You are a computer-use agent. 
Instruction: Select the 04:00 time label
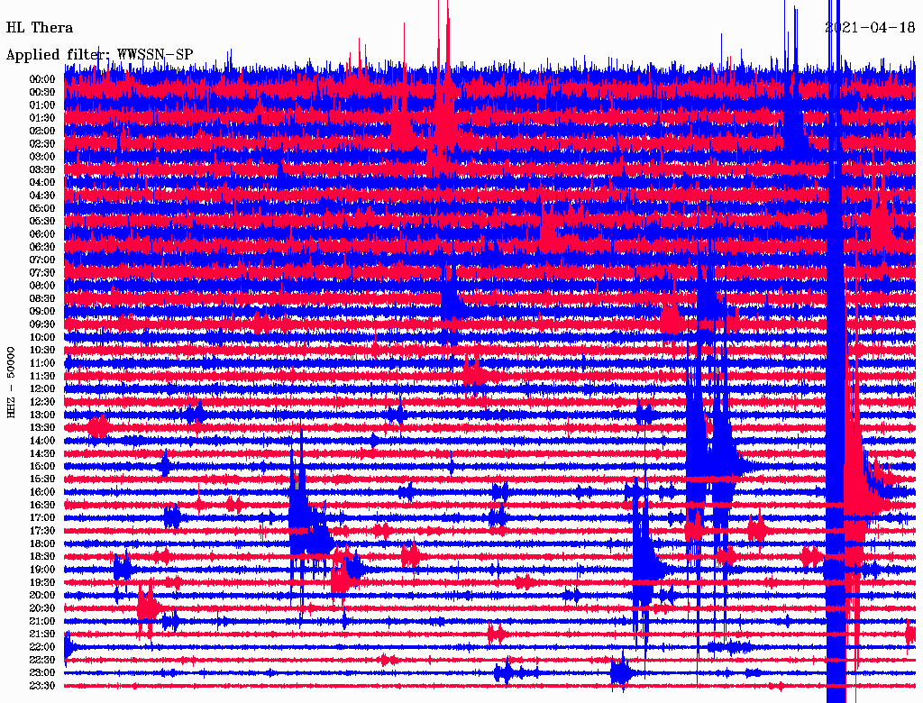(x=42, y=183)
